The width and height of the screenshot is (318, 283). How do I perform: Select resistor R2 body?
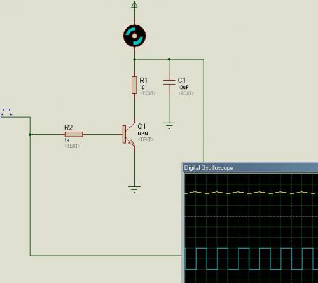click(x=74, y=134)
